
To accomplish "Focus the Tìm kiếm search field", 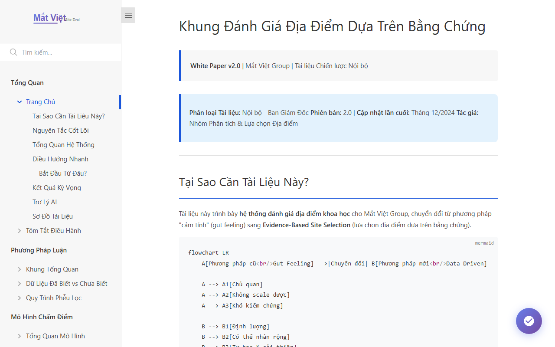I will click(60, 52).
